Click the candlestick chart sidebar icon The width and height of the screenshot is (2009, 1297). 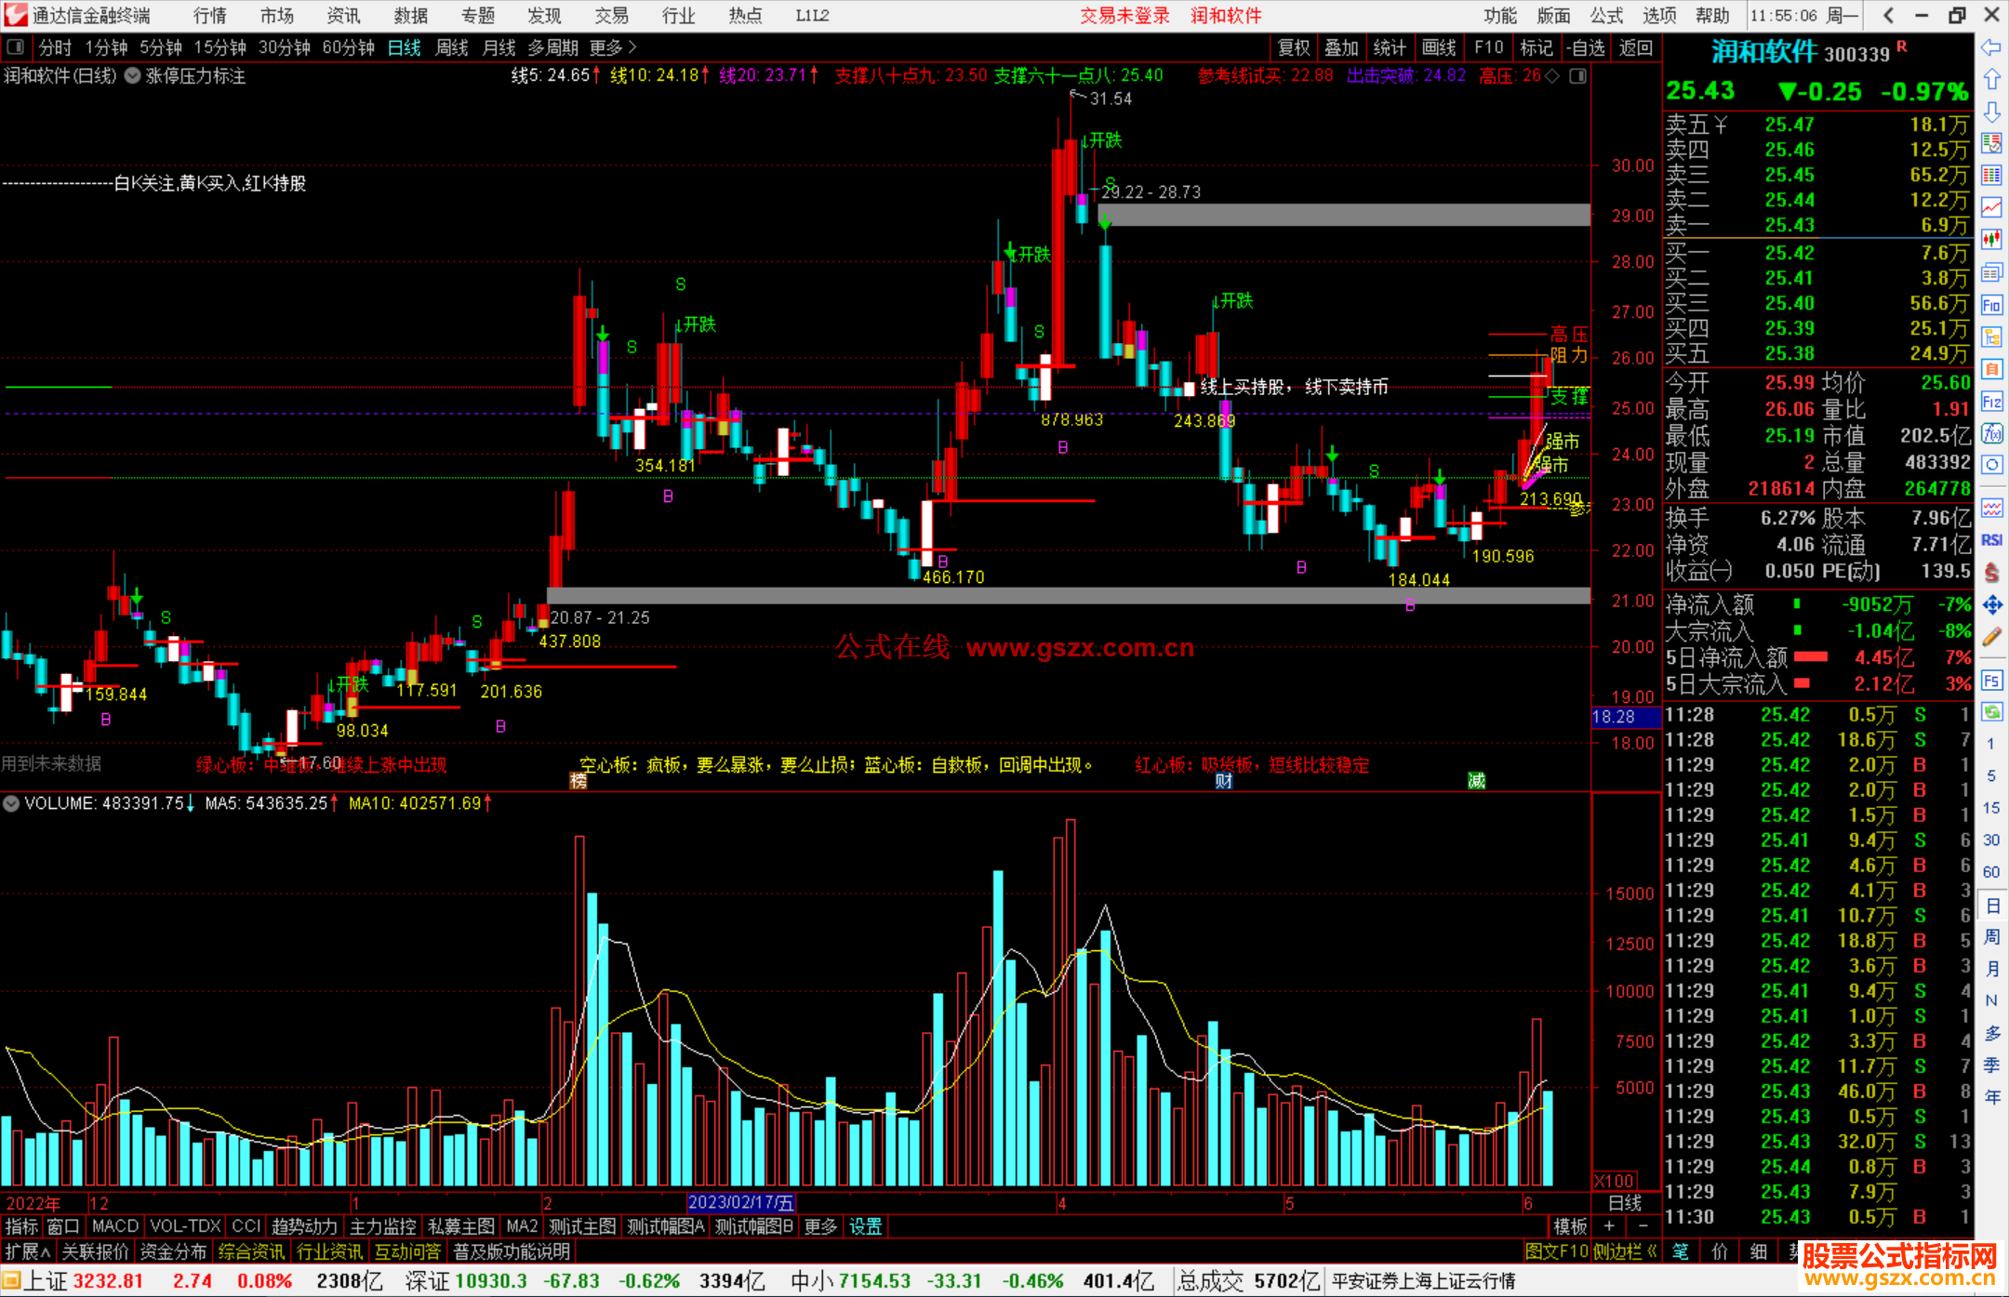1991,239
